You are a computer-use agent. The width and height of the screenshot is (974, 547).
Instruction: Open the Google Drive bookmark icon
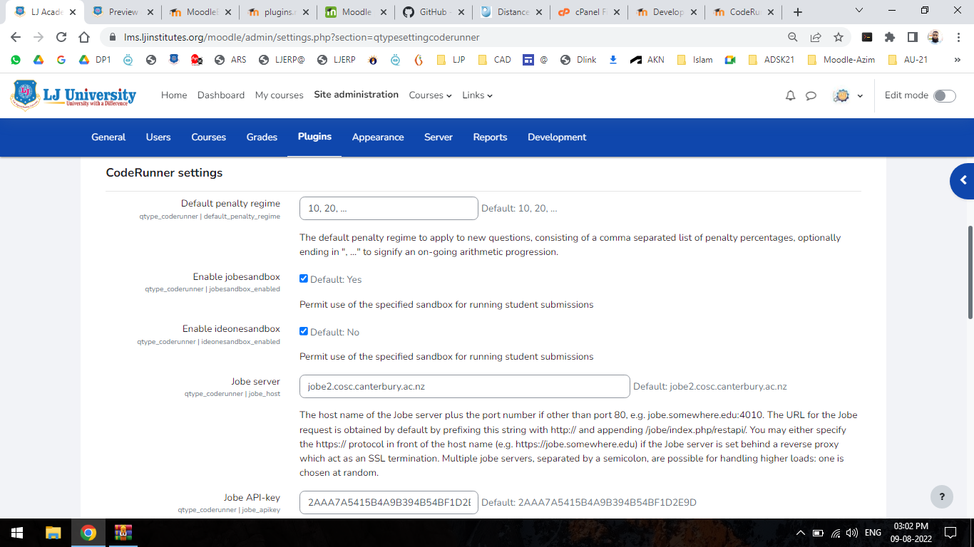pos(39,60)
